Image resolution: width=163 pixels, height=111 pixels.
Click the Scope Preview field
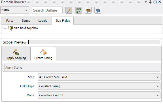pos(94,42)
